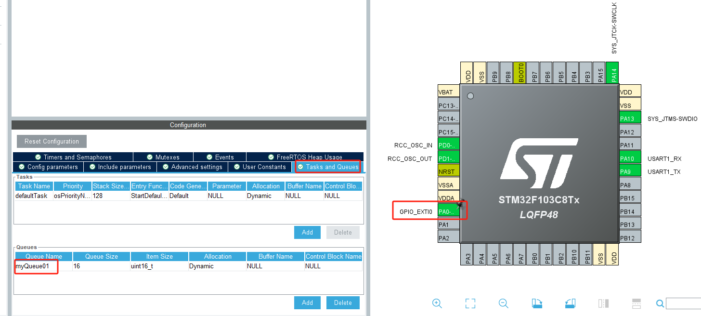701x316 pixels.
Task: Rotate the chip view counterclockwise
Action: pos(570,303)
